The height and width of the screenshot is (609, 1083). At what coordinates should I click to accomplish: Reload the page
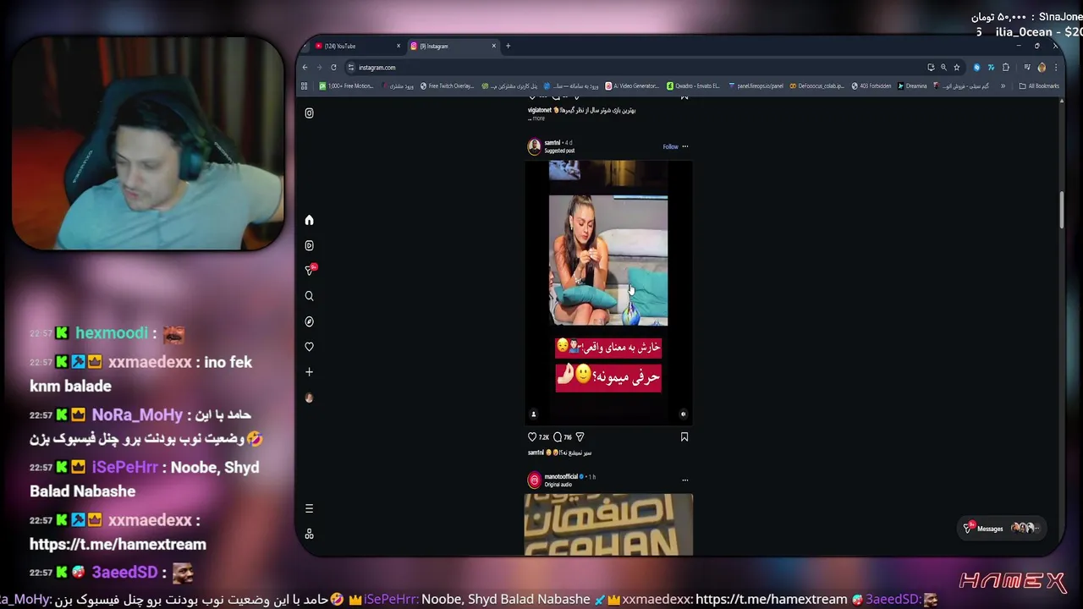(x=333, y=67)
